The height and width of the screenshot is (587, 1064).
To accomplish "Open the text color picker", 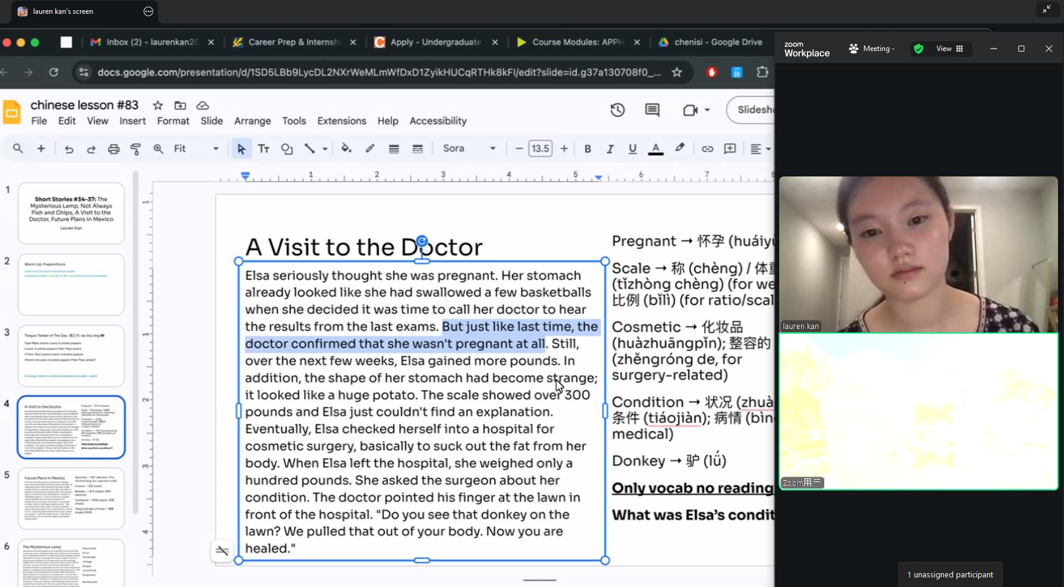I will click(655, 149).
